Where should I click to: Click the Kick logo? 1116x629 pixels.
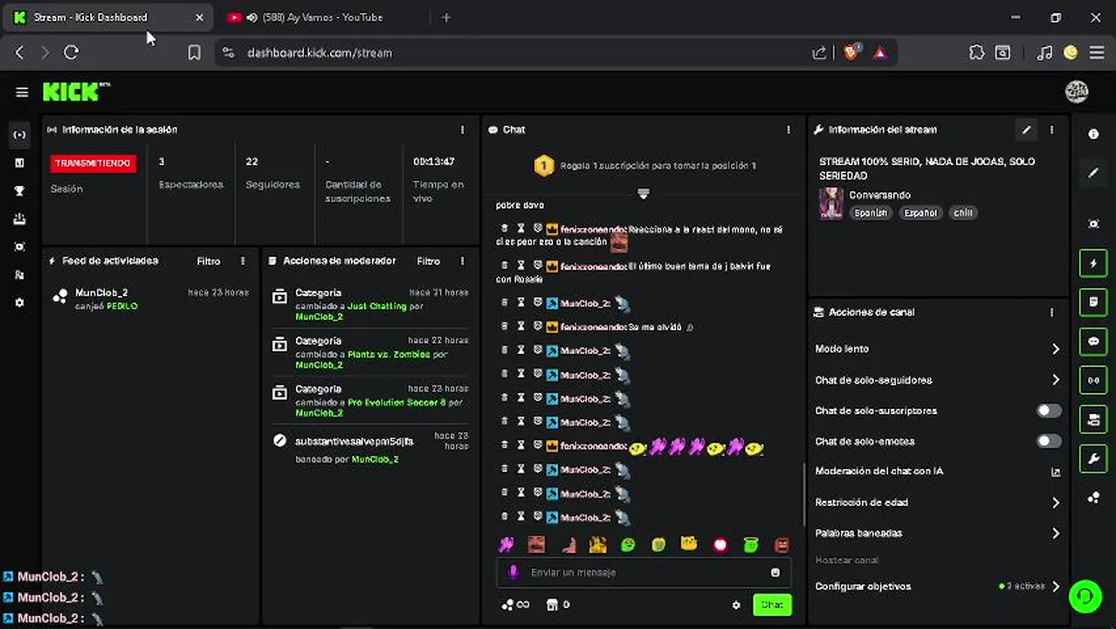click(x=76, y=91)
